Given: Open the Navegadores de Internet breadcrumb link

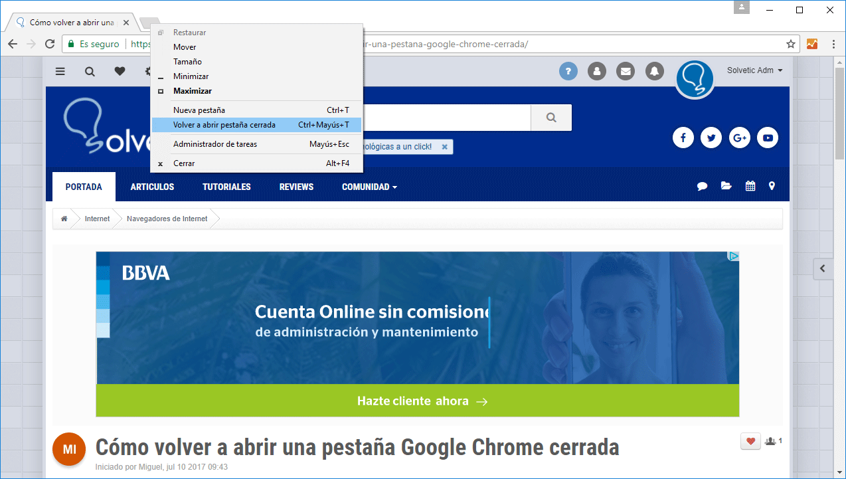Looking at the screenshot, I should tap(167, 219).
